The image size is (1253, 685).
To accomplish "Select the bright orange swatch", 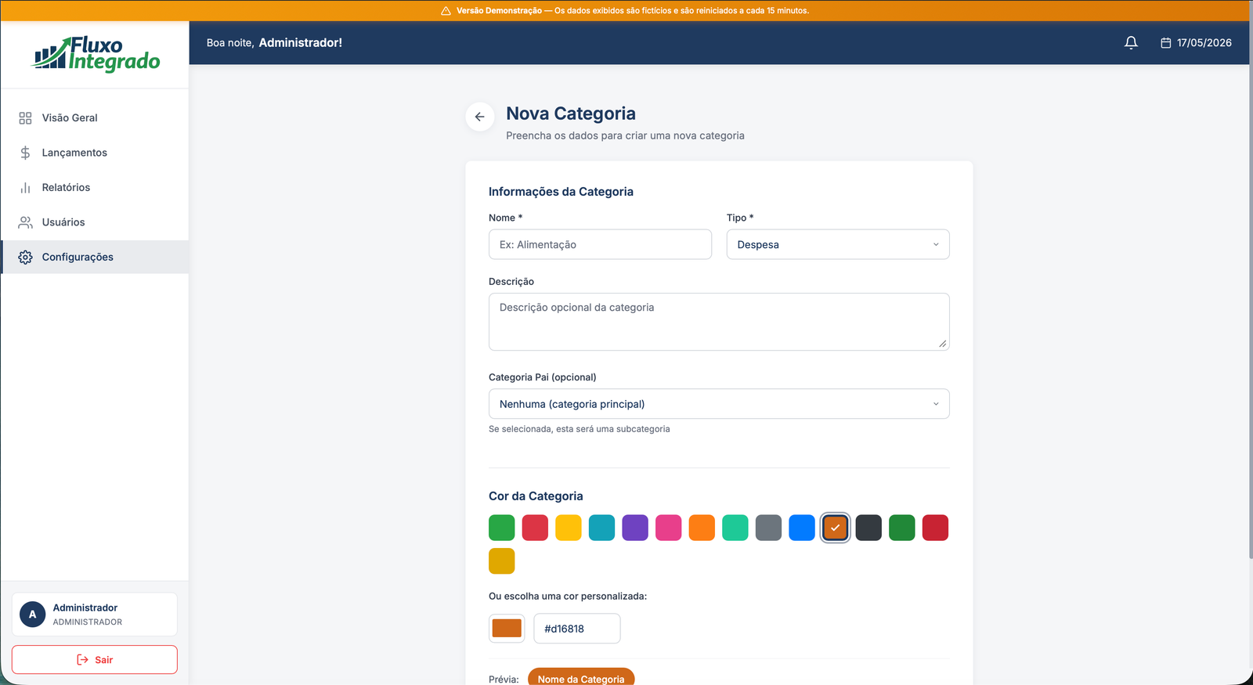I will pyautogui.click(x=702, y=528).
